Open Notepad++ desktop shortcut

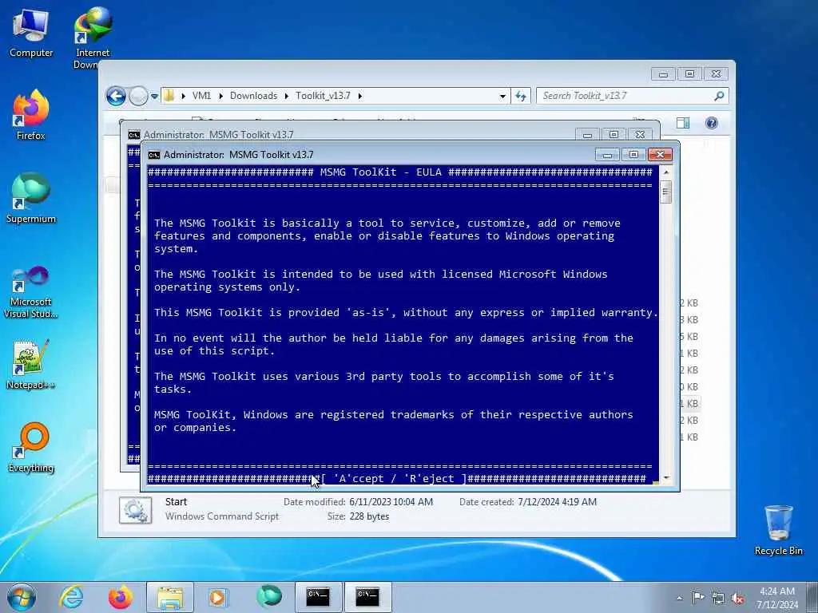[x=31, y=365]
